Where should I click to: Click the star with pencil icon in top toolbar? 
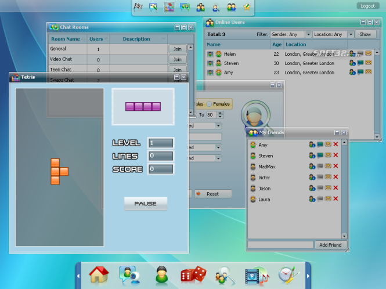[247, 7]
